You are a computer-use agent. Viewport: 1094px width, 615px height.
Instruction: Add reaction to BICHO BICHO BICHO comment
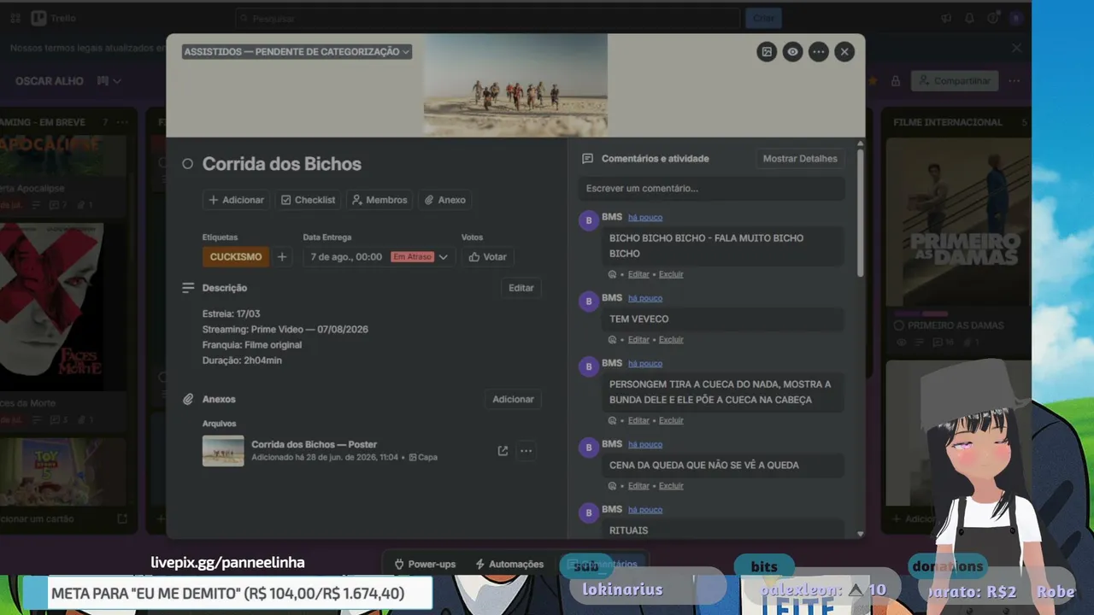612,274
